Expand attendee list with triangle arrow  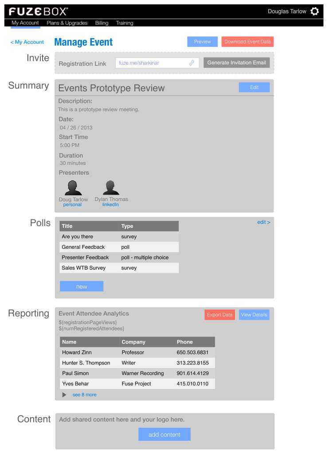click(64, 395)
